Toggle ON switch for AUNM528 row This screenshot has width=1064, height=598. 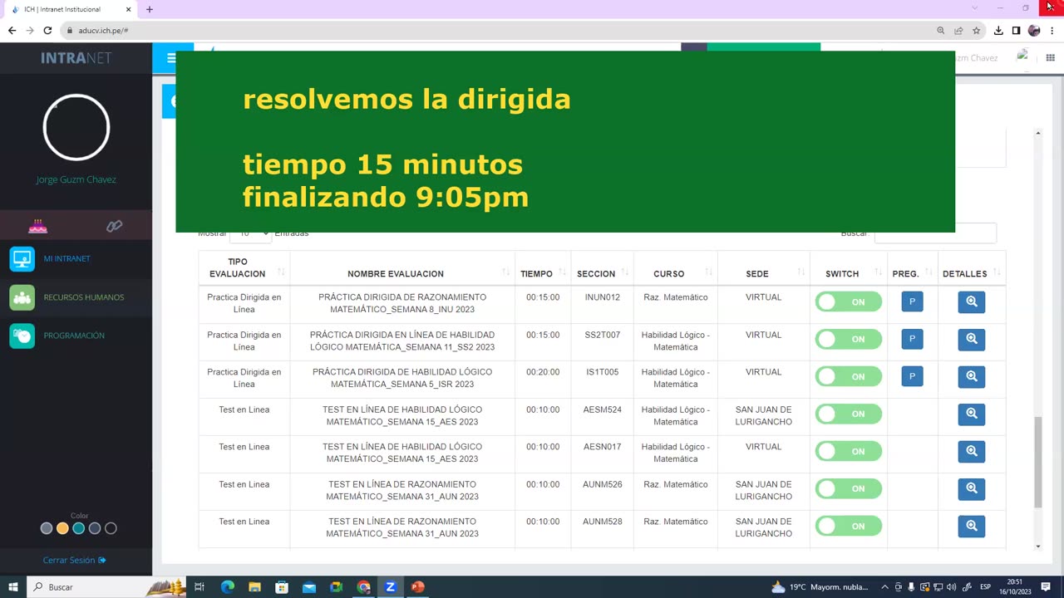(x=848, y=526)
